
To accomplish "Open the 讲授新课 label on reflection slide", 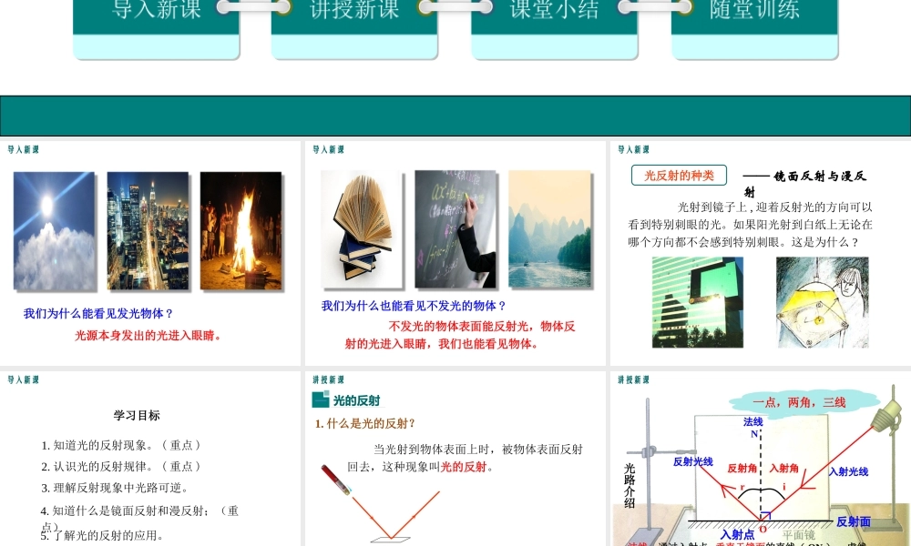I will 326,378.
